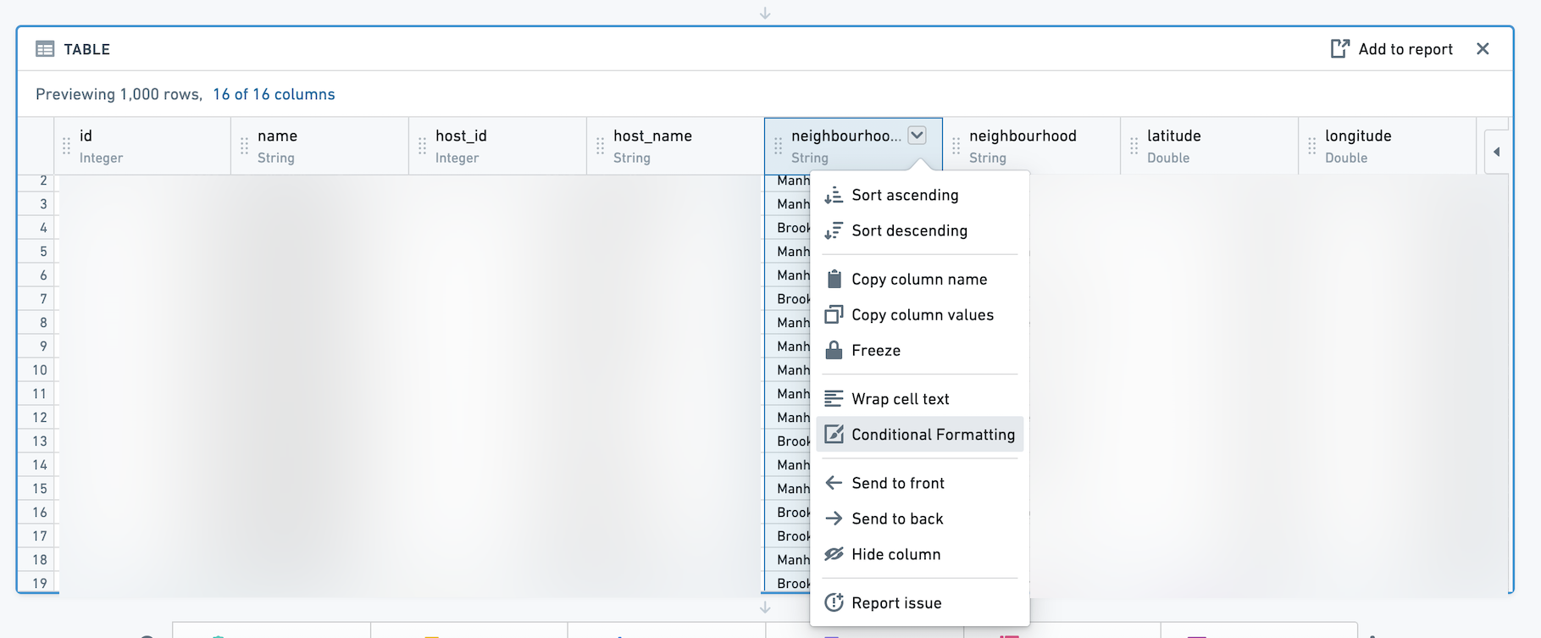
Task: Click the Copy column values icon
Action: (x=834, y=314)
